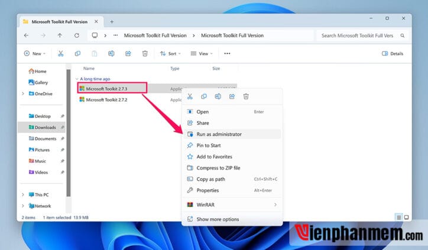Refresh the folder view
The width and height of the screenshot is (428, 250).
tap(77, 35)
